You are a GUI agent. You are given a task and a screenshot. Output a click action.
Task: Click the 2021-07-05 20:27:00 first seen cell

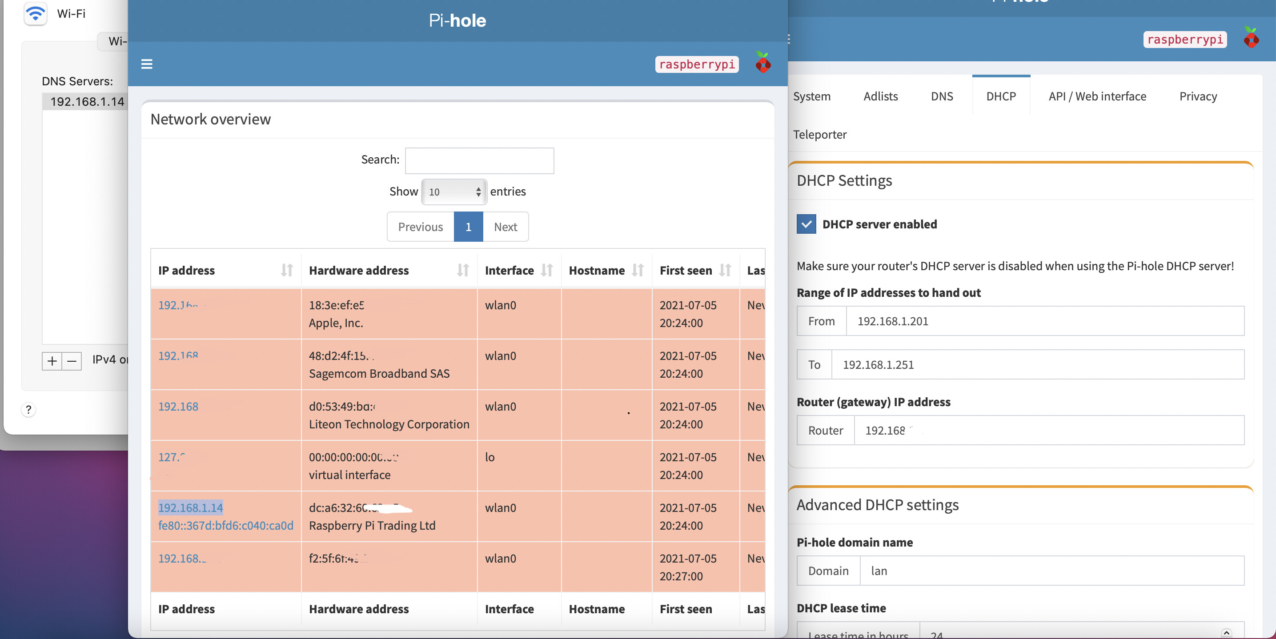click(695, 567)
